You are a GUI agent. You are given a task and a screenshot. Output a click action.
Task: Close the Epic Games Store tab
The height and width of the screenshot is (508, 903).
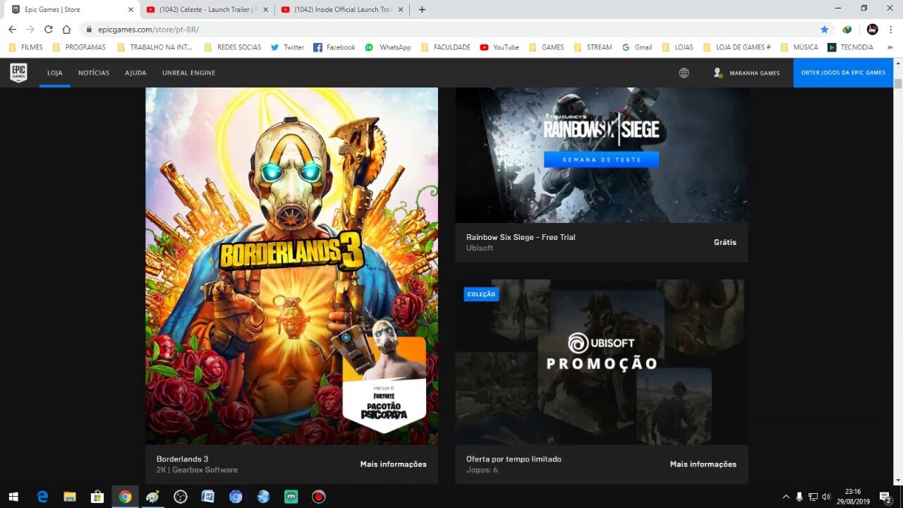coord(131,10)
